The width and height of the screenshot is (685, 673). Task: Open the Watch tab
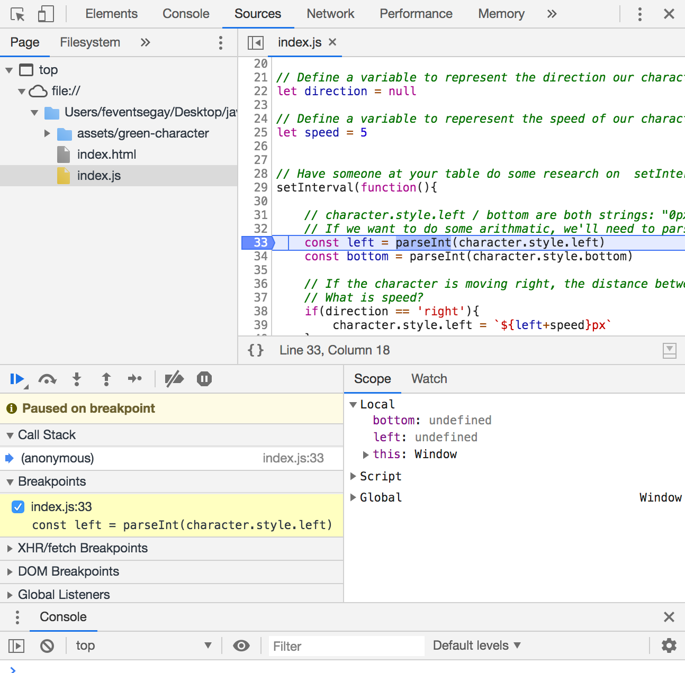tap(429, 379)
